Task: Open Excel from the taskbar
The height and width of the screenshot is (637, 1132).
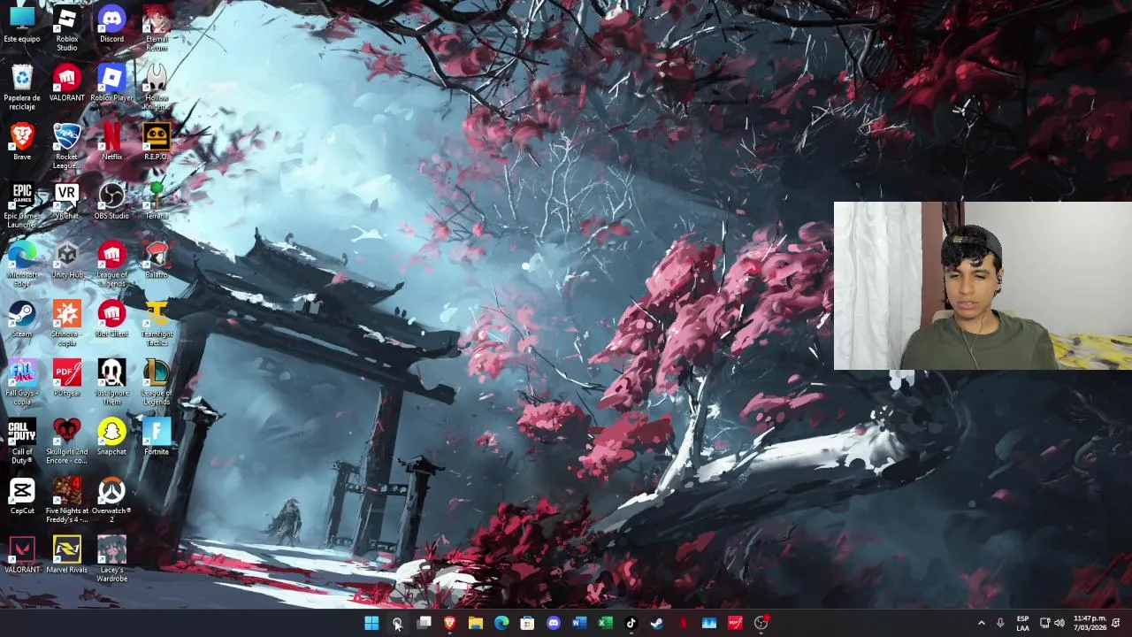Action: [x=605, y=623]
